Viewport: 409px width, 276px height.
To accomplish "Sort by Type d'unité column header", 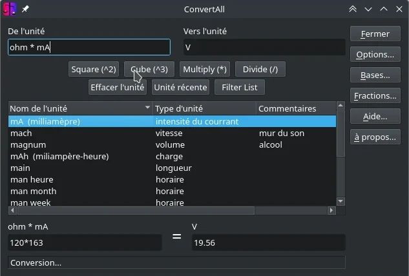I will point(204,108).
